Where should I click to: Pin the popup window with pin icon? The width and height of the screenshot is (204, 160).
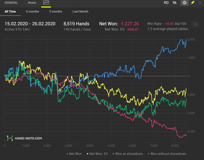pyautogui.click(x=193, y=3)
